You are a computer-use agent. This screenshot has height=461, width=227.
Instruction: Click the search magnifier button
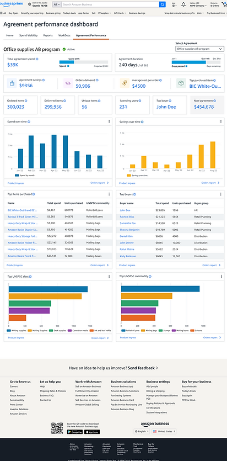162,4
